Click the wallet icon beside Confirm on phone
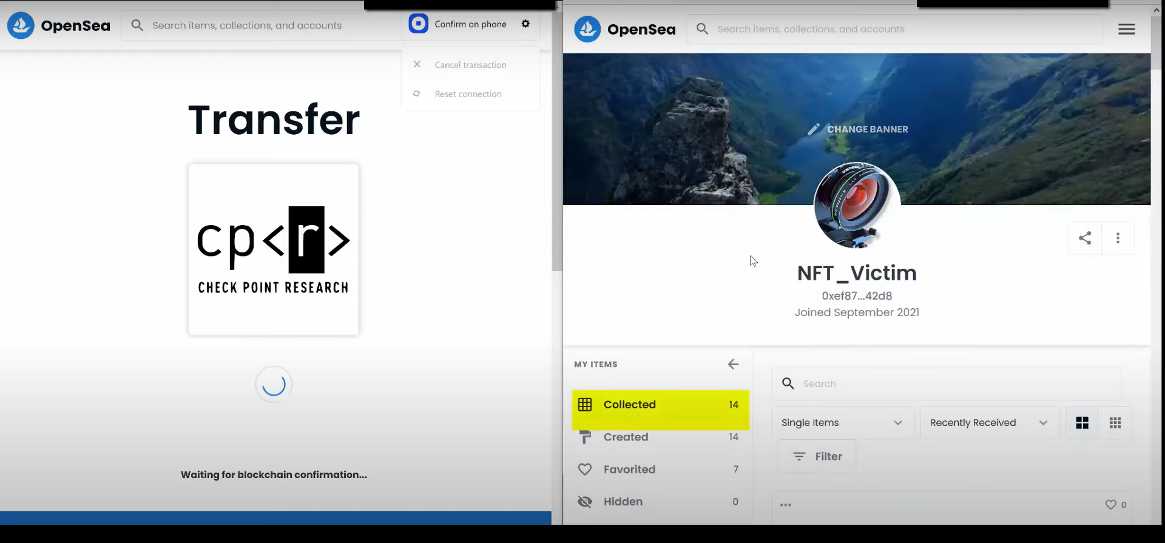 (418, 24)
